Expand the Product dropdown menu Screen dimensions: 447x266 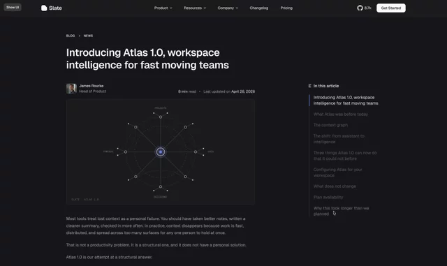[x=163, y=8]
